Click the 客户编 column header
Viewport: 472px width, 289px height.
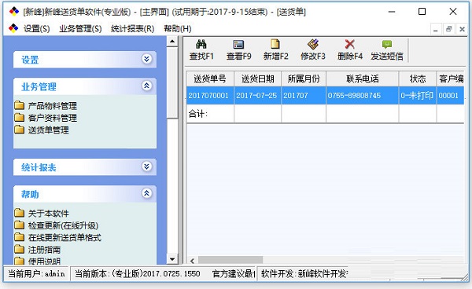(450, 79)
